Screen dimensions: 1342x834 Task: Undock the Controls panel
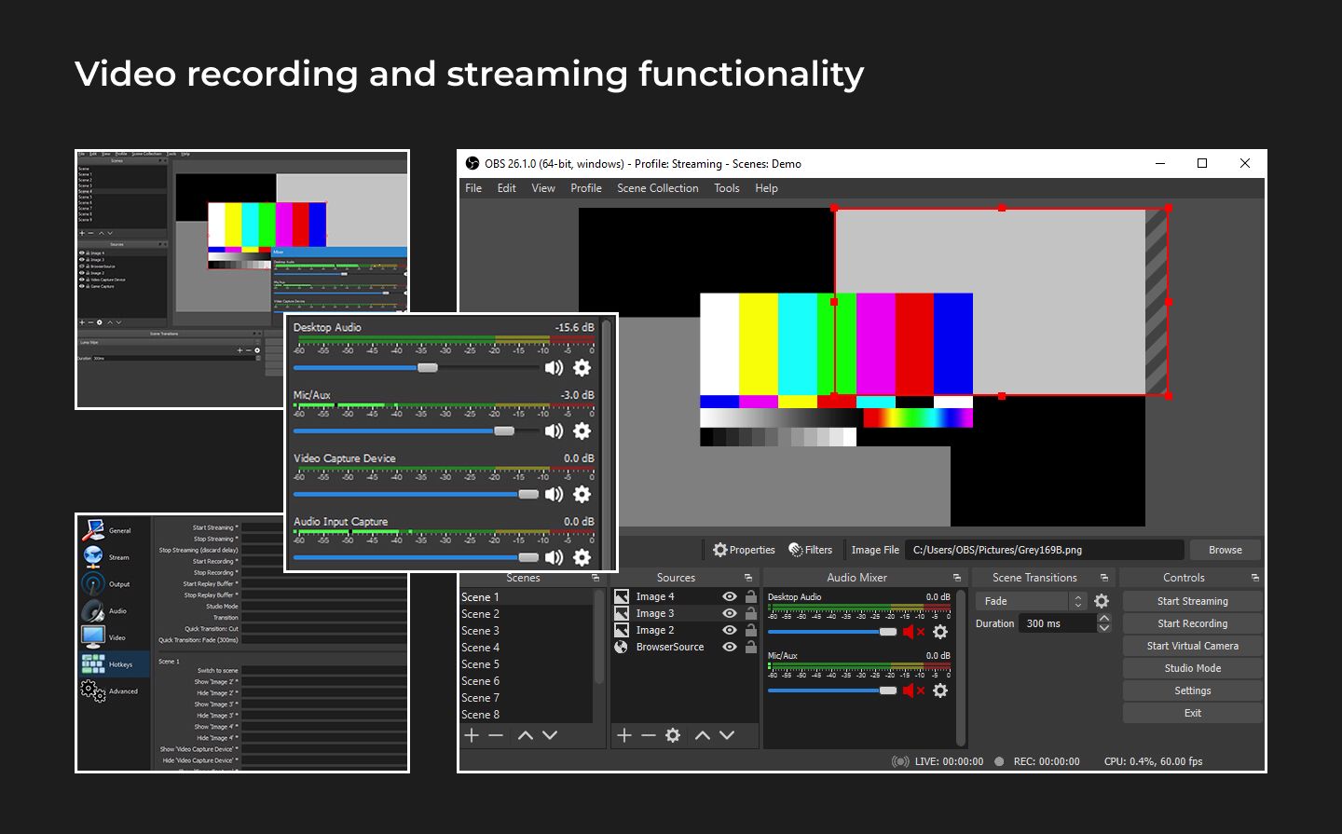click(1254, 578)
